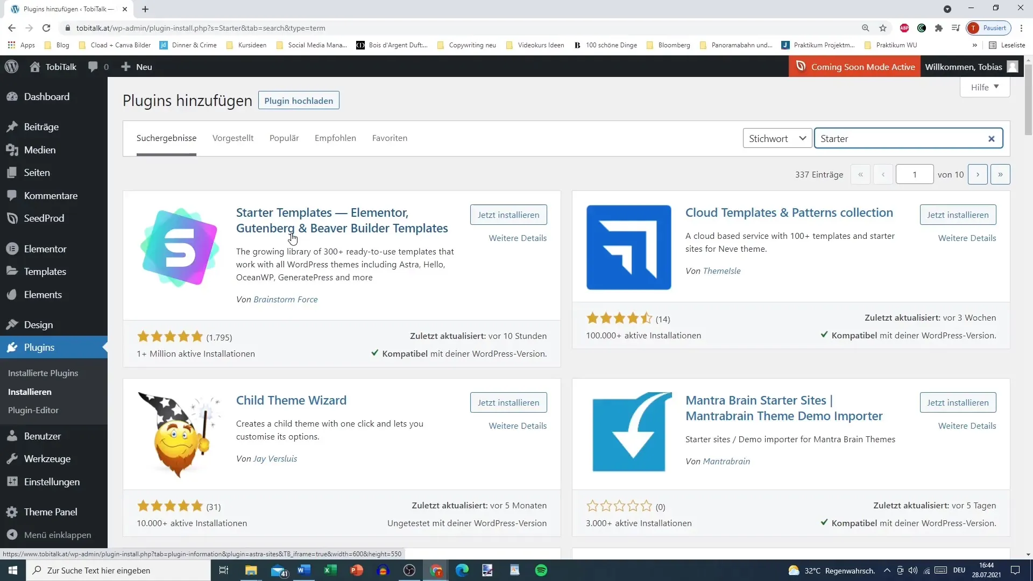Image resolution: width=1033 pixels, height=581 pixels.
Task: Click Child Theme Wizard mascot thumbnail
Action: [x=179, y=435]
